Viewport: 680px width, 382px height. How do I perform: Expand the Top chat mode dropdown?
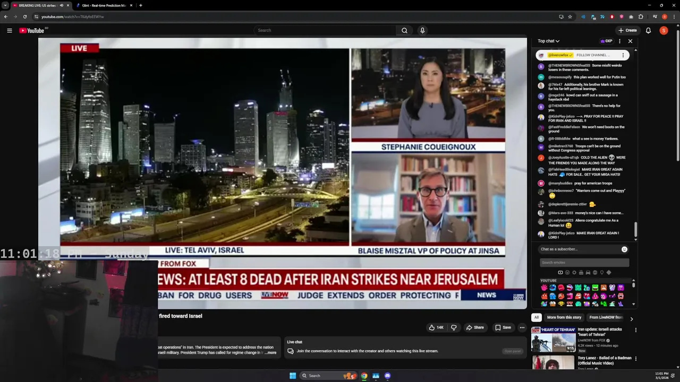click(x=548, y=41)
